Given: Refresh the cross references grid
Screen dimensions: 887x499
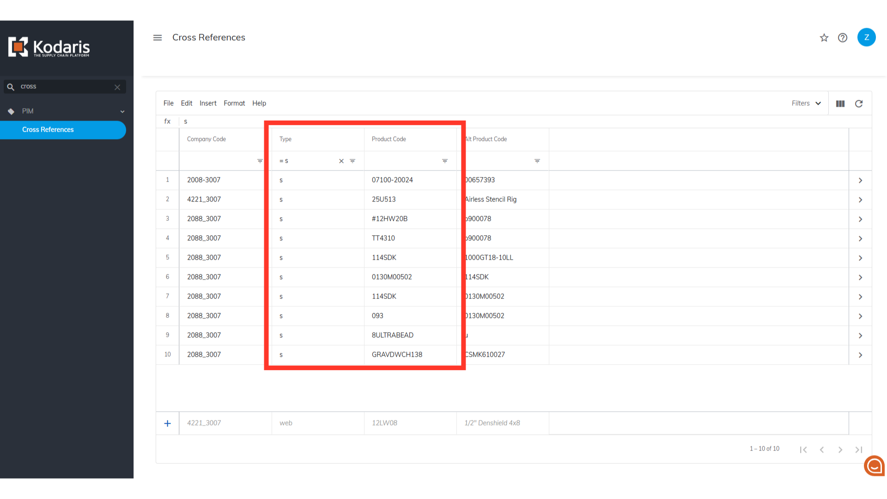Looking at the screenshot, I should point(859,103).
